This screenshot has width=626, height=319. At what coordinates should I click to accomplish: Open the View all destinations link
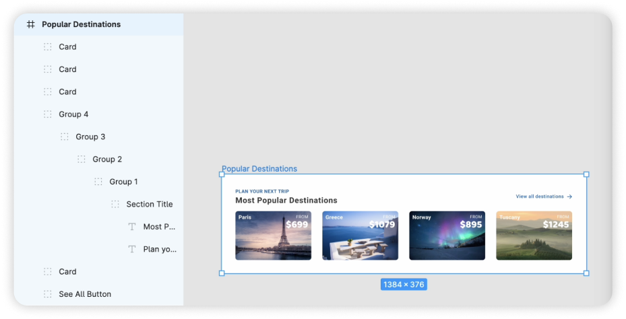point(544,197)
